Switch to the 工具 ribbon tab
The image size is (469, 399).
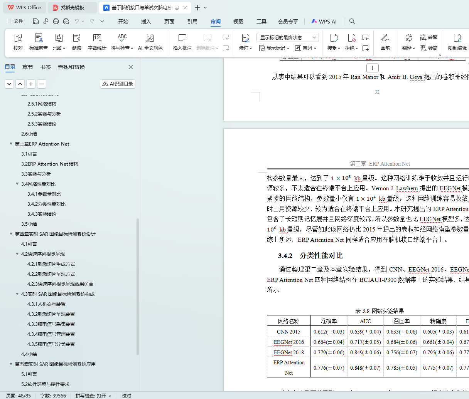261,22
